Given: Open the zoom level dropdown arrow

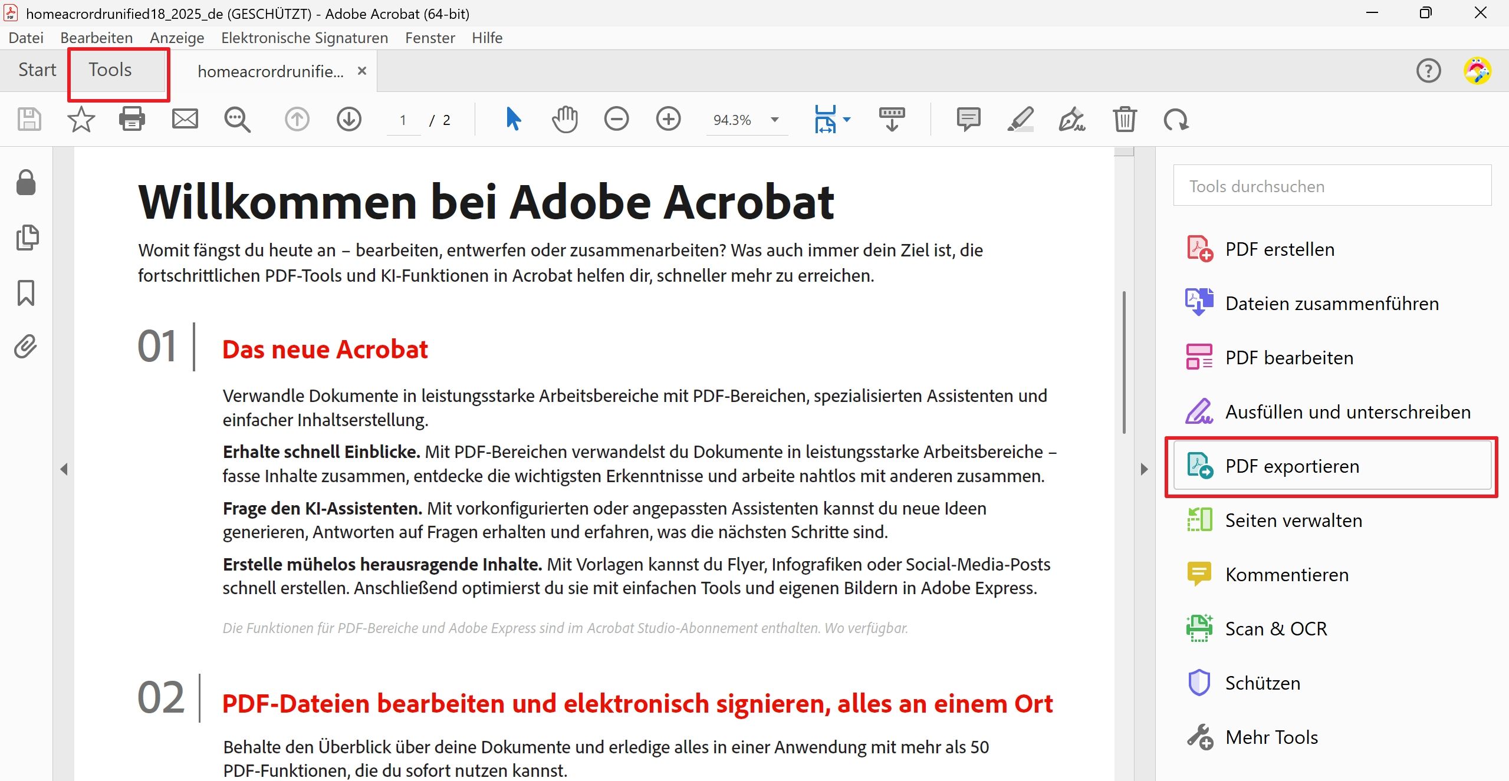Looking at the screenshot, I should [x=775, y=120].
